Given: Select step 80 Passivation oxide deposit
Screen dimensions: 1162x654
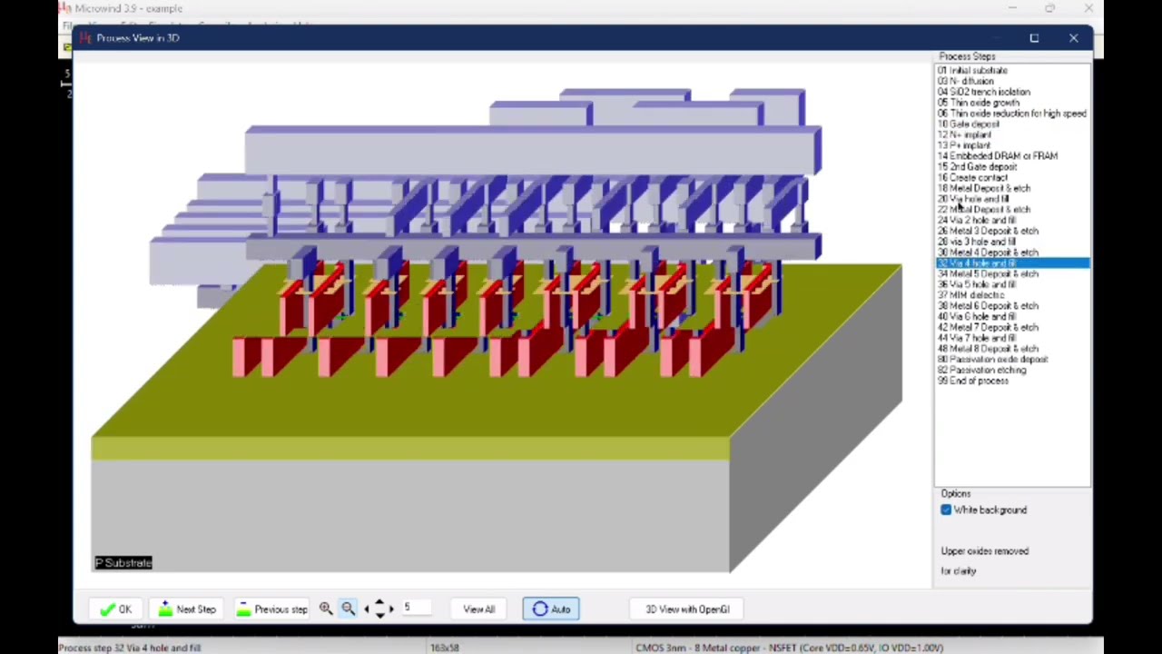Looking at the screenshot, I should (x=1012, y=360).
